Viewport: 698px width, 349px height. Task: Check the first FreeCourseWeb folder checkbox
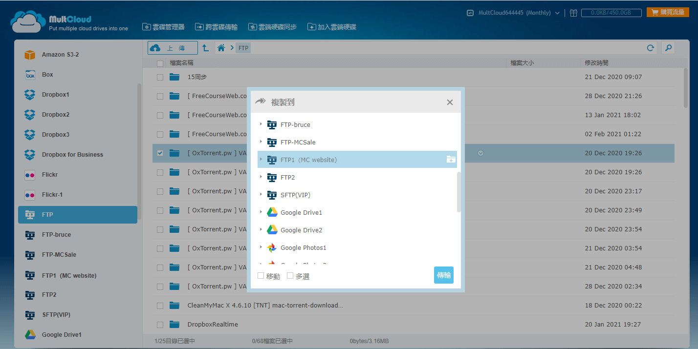click(x=160, y=96)
